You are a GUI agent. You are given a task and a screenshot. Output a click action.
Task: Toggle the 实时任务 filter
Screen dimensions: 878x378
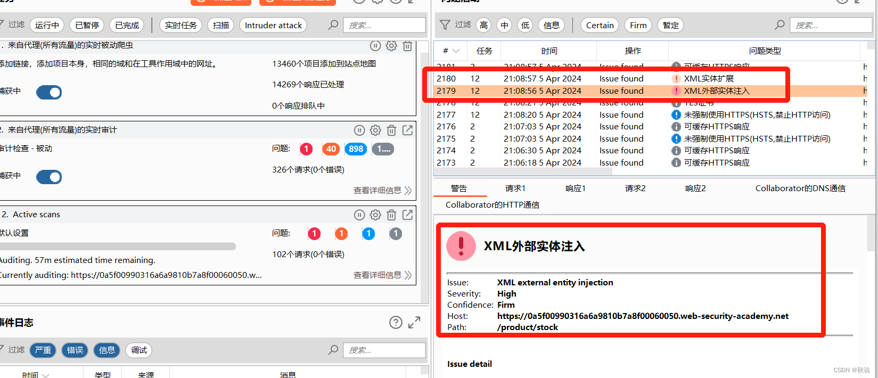point(180,25)
